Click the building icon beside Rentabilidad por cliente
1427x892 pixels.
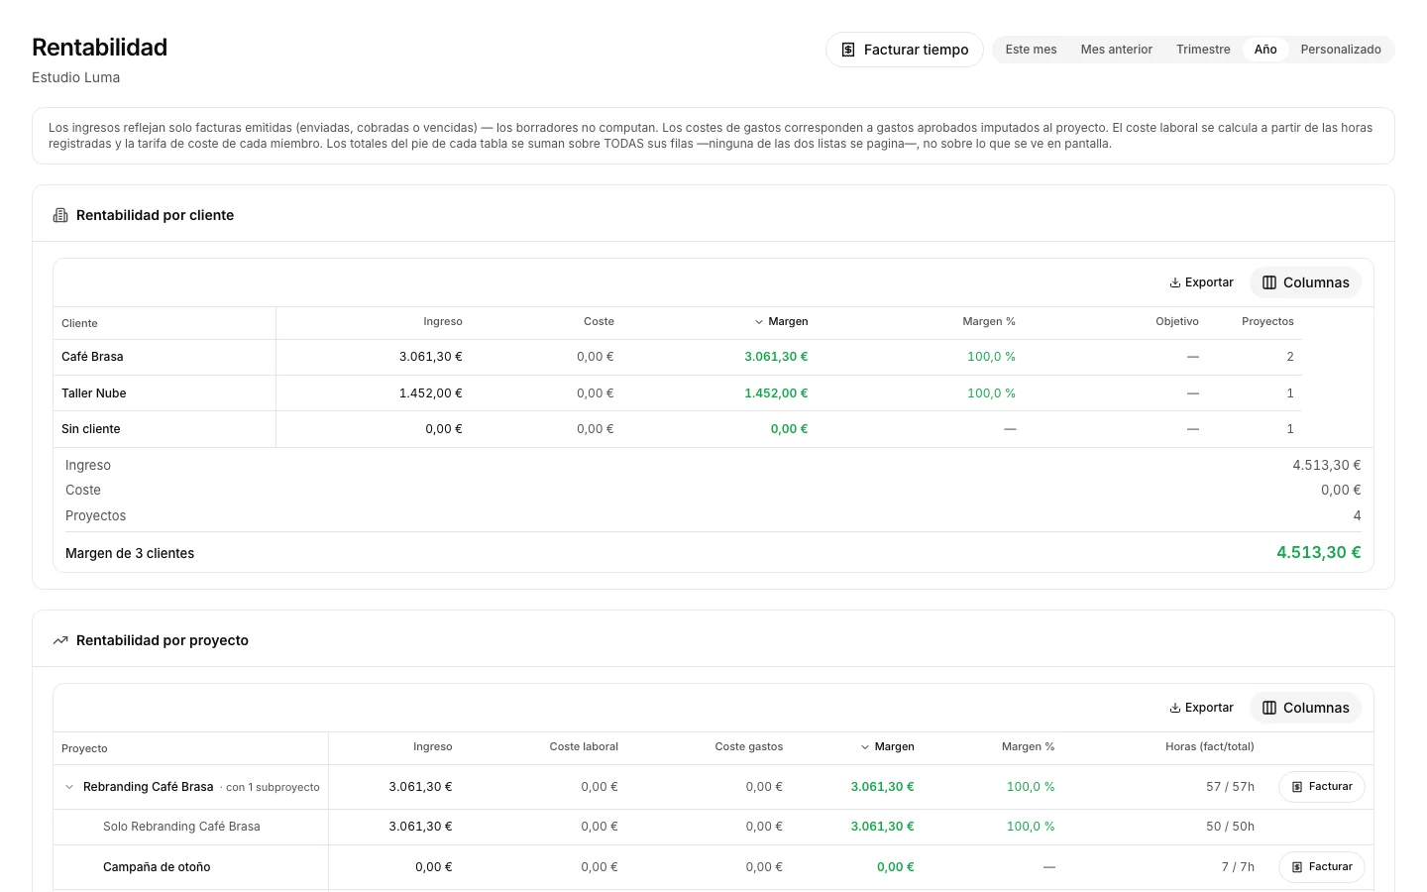(60, 215)
